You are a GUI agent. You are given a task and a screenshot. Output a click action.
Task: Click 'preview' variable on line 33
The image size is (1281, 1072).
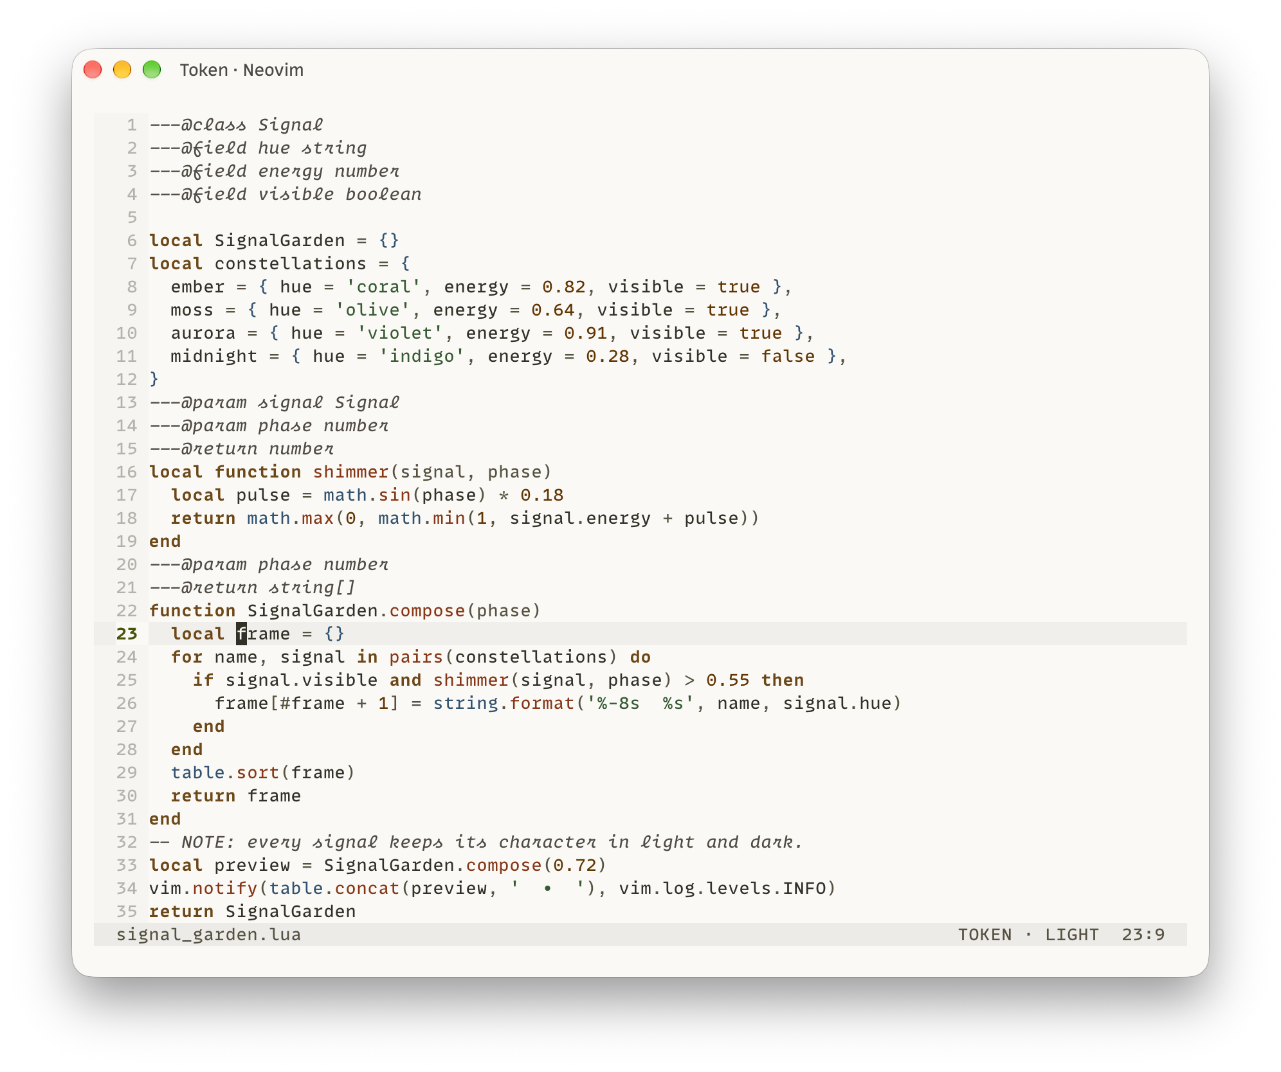click(253, 865)
